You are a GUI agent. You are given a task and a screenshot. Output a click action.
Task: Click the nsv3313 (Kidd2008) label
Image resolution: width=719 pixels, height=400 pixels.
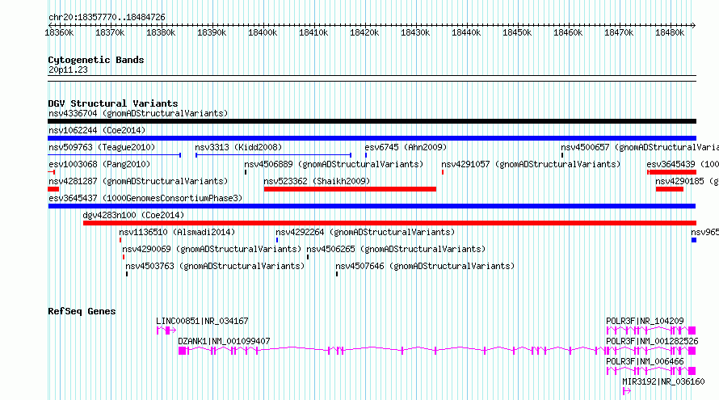[x=238, y=147]
